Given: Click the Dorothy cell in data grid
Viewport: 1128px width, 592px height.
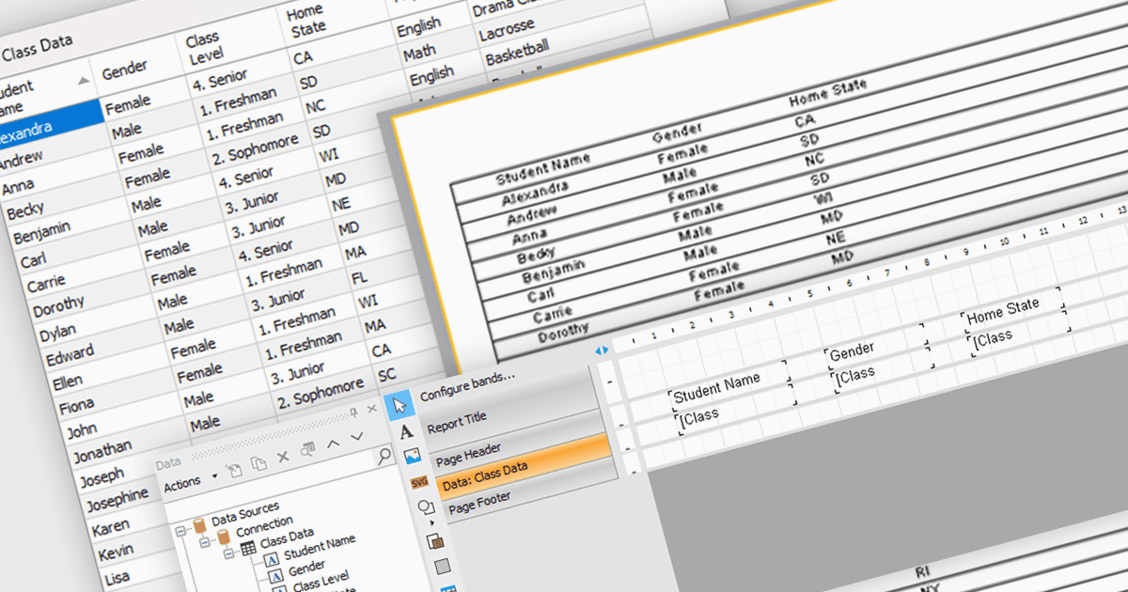Looking at the screenshot, I should point(58,306).
